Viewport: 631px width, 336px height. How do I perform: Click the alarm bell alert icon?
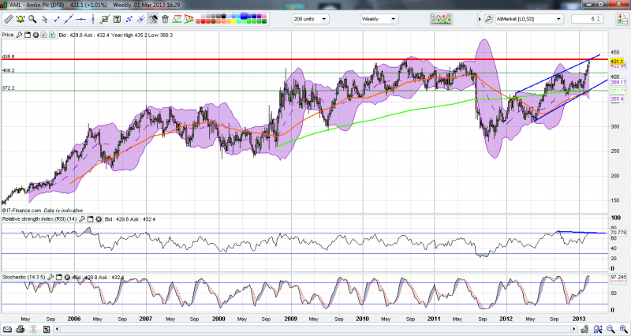[x=21, y=19]
